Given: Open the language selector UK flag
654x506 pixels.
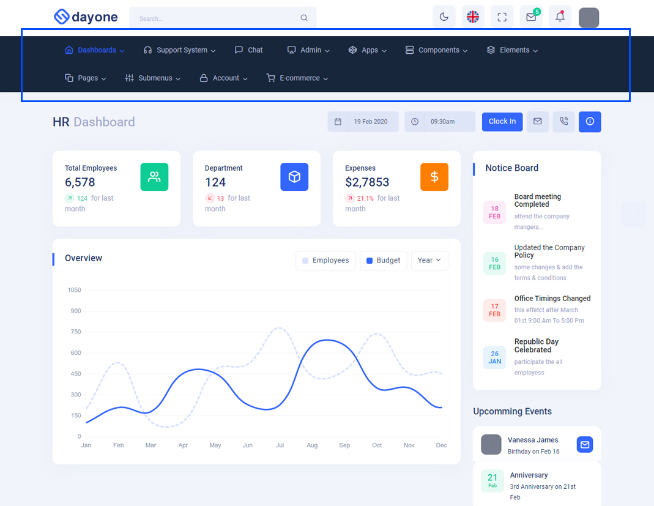Looking at the screenshot, I should click(473, 17).
